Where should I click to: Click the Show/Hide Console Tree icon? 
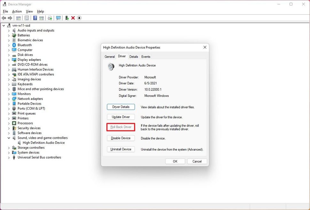18,18
